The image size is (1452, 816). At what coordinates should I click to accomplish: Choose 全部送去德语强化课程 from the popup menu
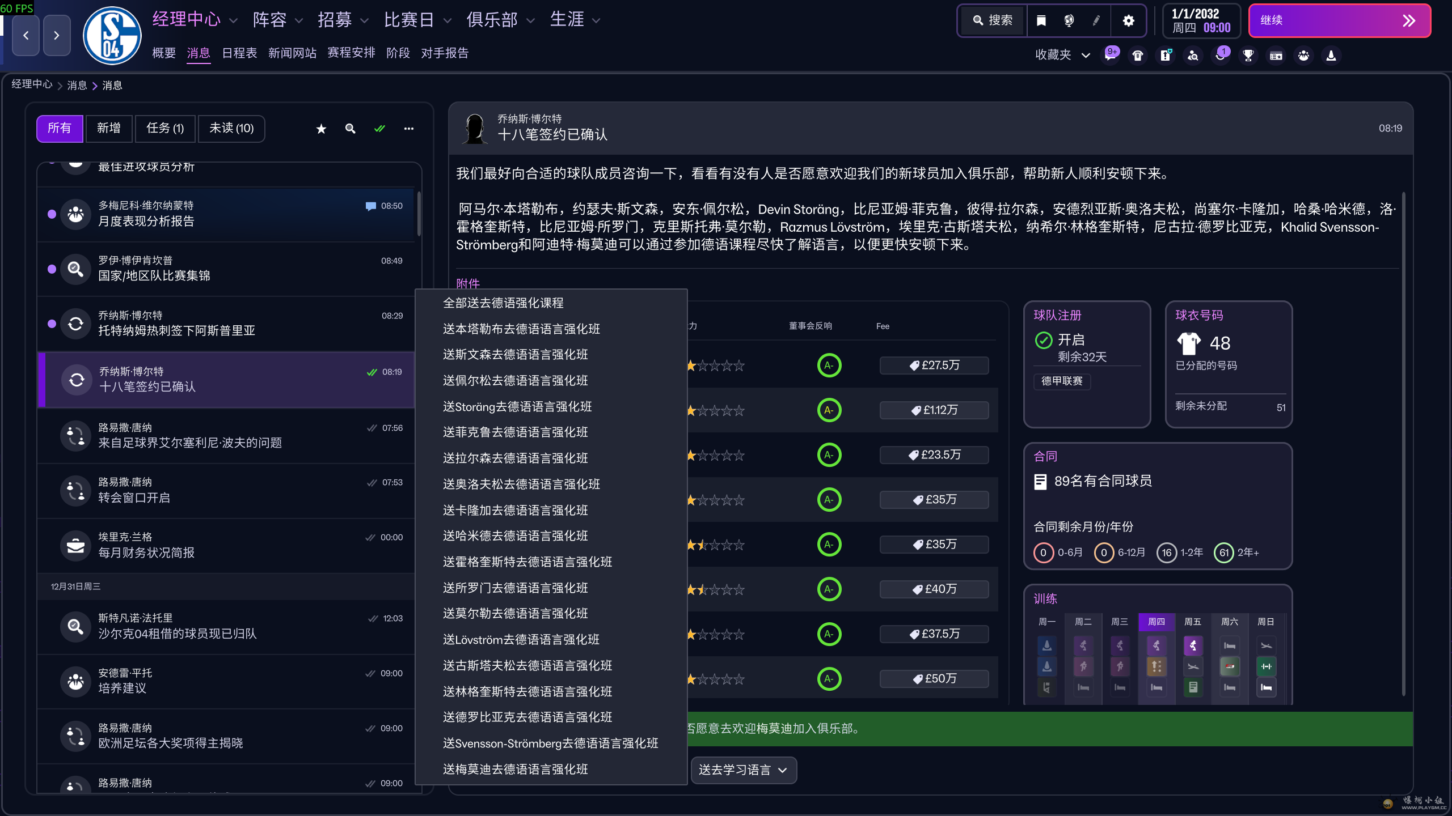tap(503, 303)
